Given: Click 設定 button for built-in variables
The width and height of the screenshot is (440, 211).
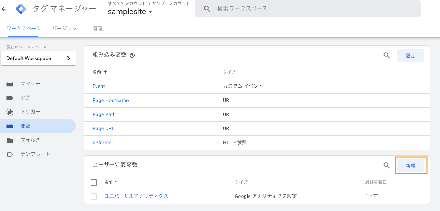Looking at the screenshot, I should 411,55.
